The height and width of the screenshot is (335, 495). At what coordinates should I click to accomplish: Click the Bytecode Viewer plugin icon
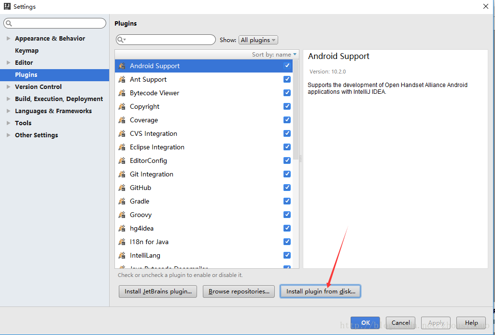[122, 93]
